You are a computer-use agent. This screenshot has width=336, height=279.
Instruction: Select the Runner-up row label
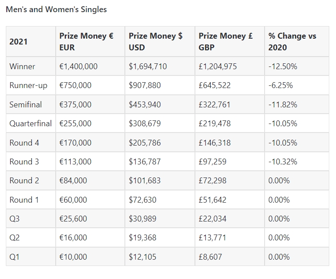(x=28, y=85)
